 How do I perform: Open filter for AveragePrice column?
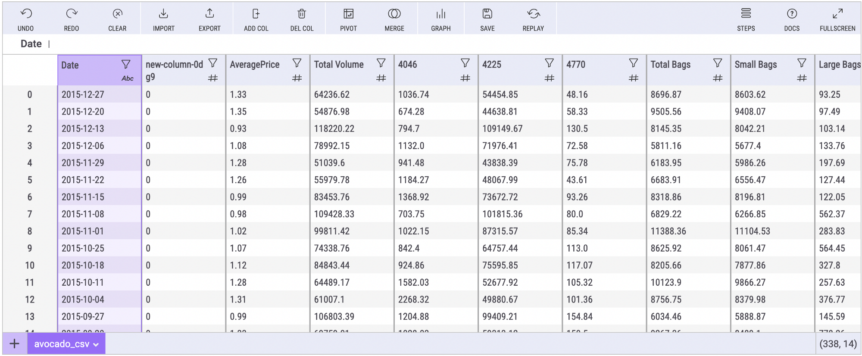pyautogui.click(x=297, y=63)
